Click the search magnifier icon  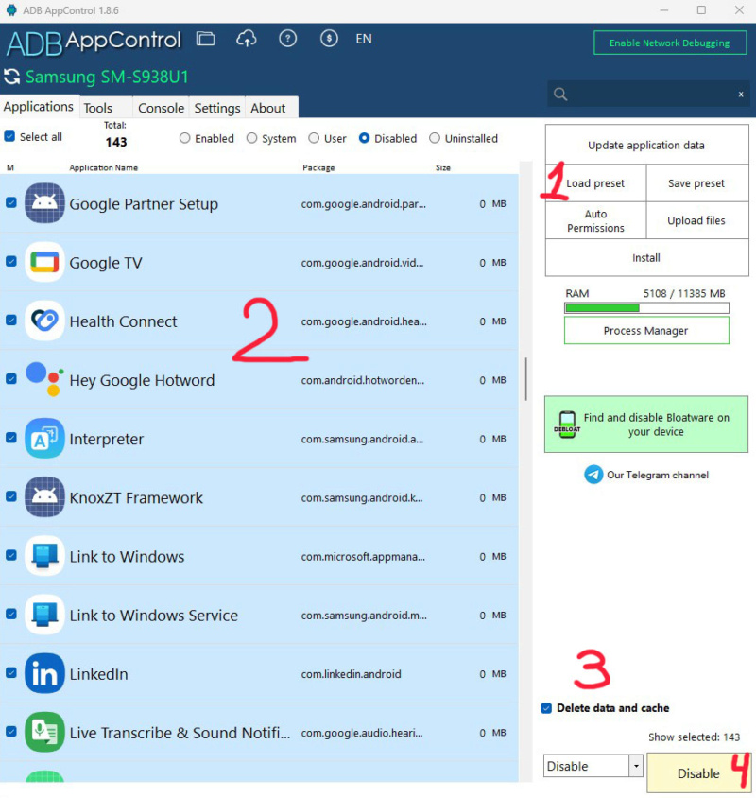[x=560, y=95]
